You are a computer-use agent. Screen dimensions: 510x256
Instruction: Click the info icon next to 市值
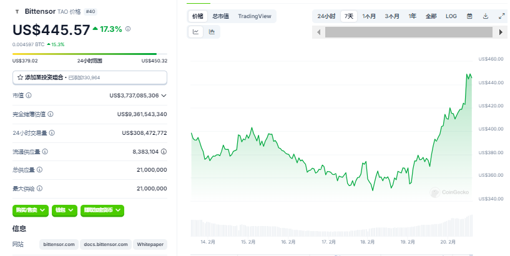coord(29,96)
